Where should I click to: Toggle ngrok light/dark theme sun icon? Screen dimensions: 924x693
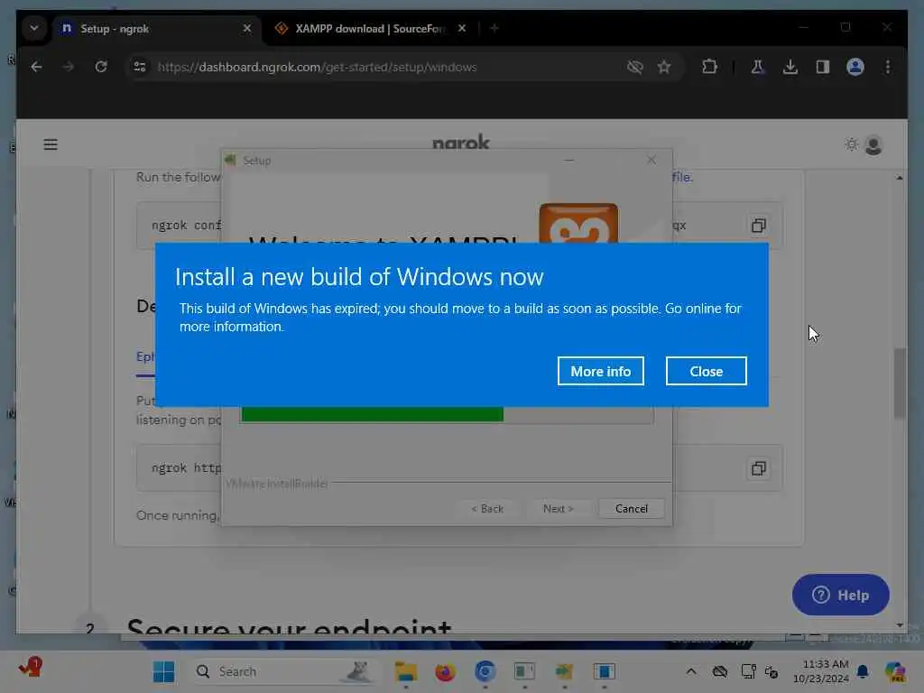pos(851,144)
